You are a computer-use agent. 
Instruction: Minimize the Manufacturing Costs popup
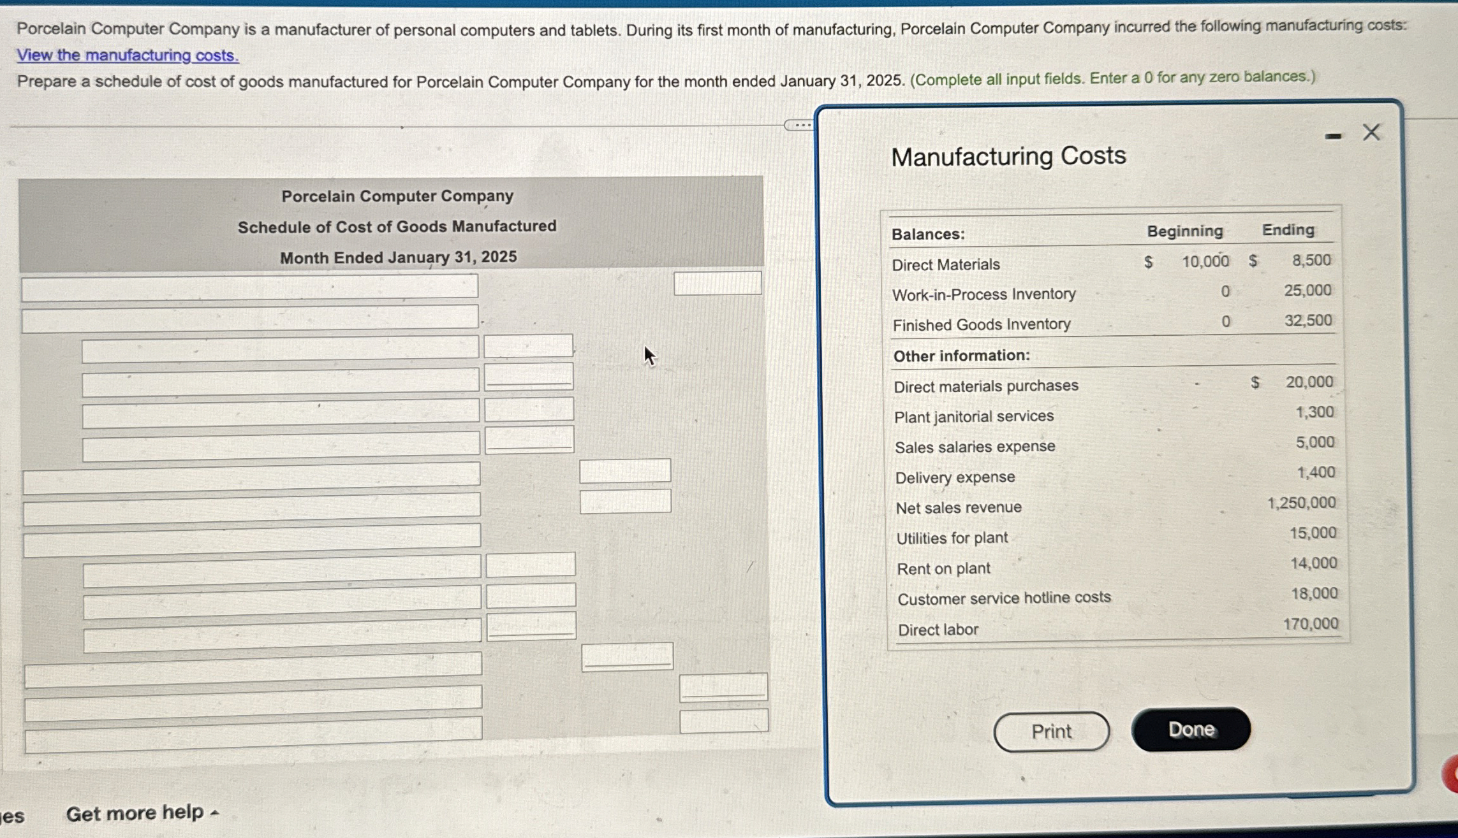click(1332, 136)
